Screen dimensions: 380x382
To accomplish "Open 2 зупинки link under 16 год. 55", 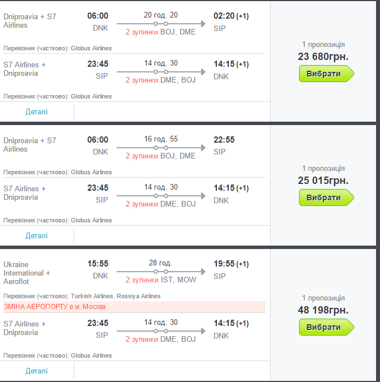I will 142,156.
